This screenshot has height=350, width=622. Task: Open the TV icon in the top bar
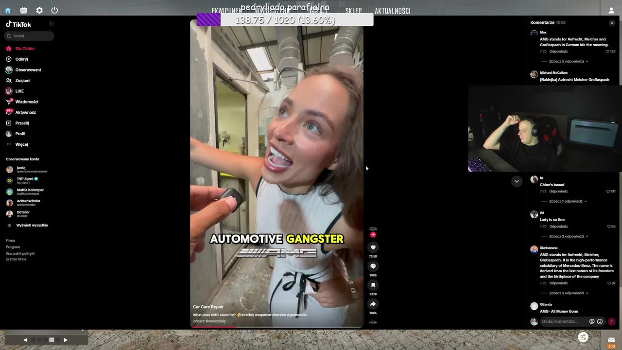[23, 10]
